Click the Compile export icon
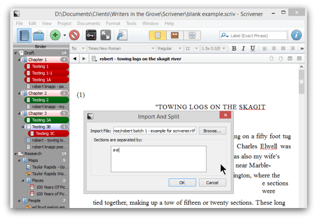The image size is (317, 220). click(122, 35)
